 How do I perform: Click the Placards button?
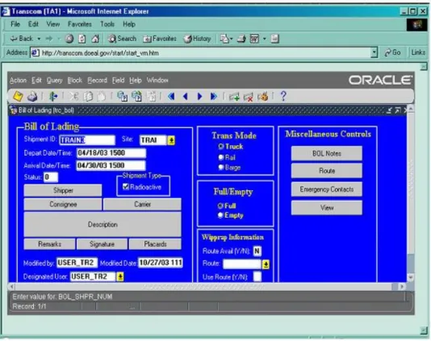(x=155, y=244)
